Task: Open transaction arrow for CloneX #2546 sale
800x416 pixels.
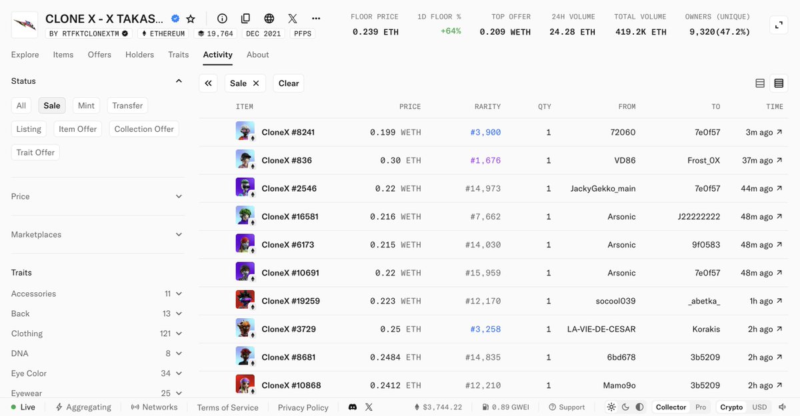Action: [x=779, y=188]
